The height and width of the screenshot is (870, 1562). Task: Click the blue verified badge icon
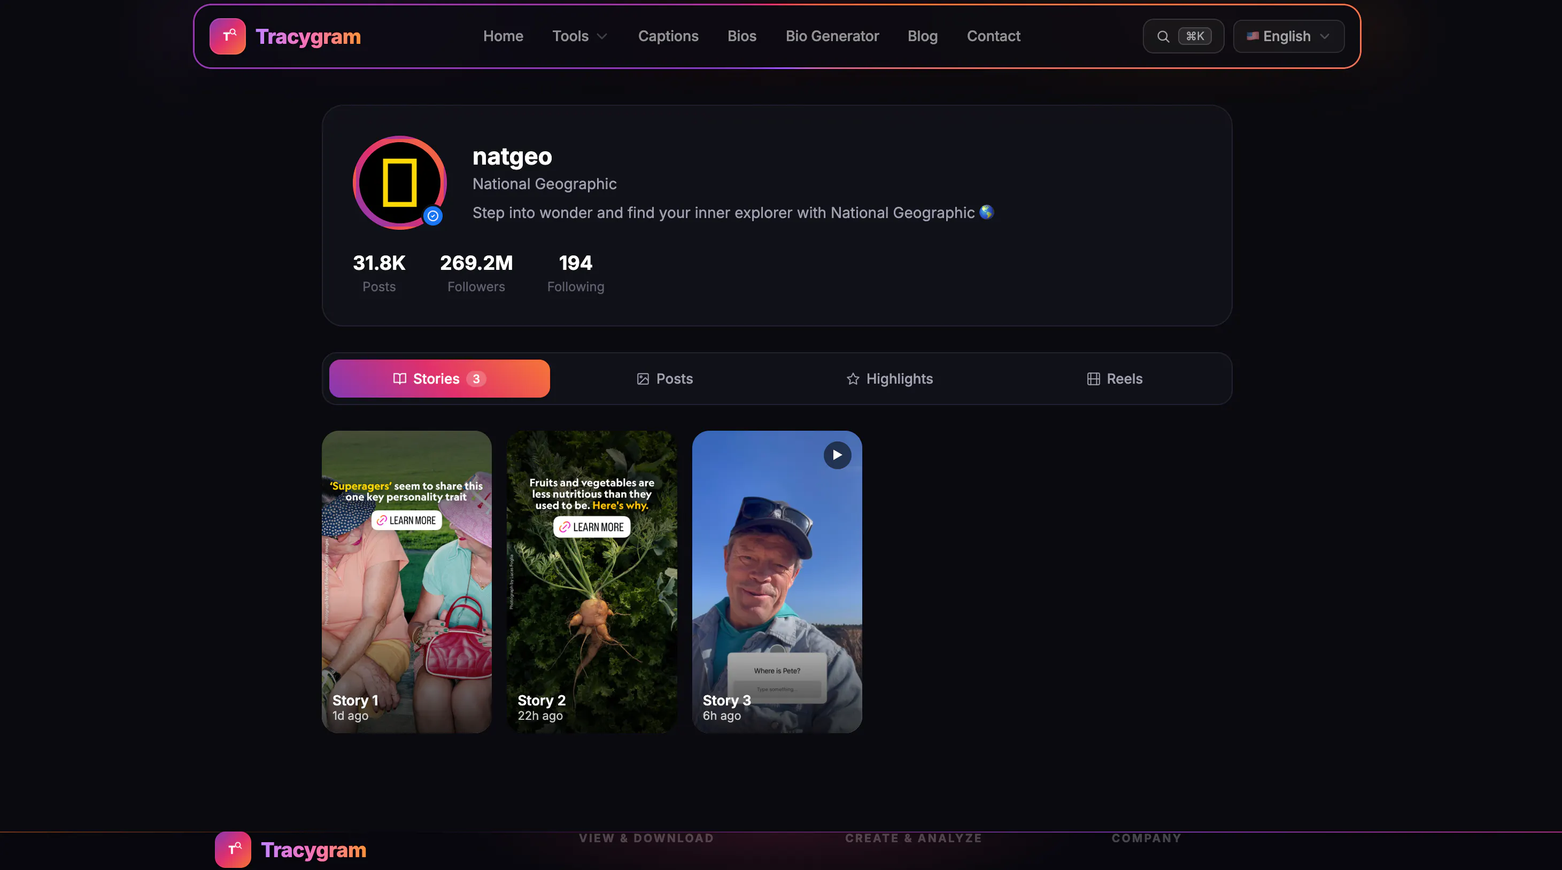pos(433,216)
